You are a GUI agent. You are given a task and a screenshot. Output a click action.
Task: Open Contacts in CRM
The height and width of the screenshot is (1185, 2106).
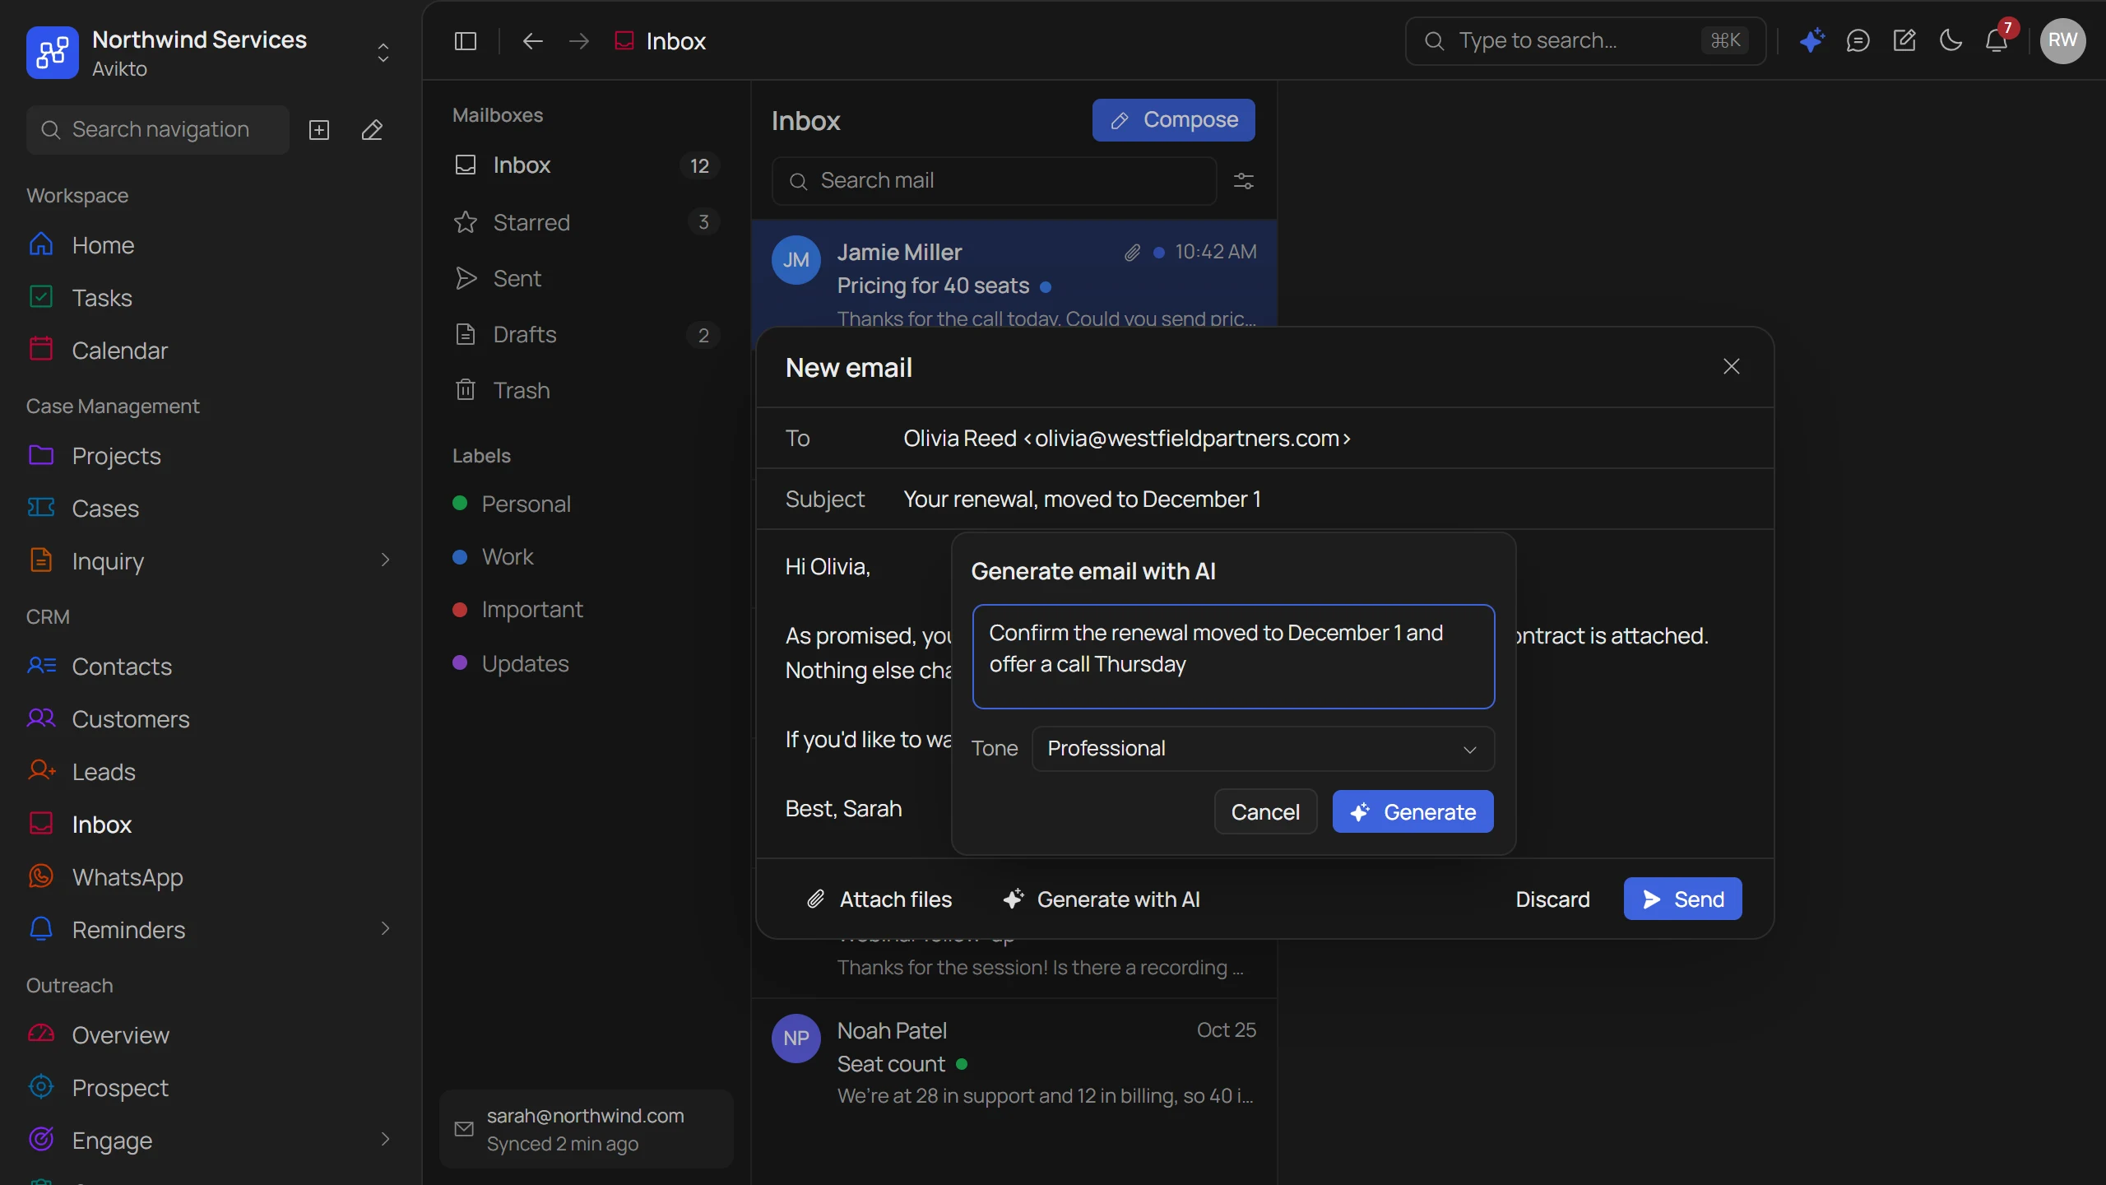point(211,667)
